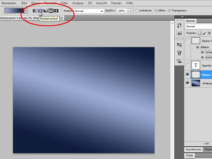Image resolution: width=212 pixels, height=159 pixels.
Task: Click the link layers chain icon
Action: [x=206, y=144]
